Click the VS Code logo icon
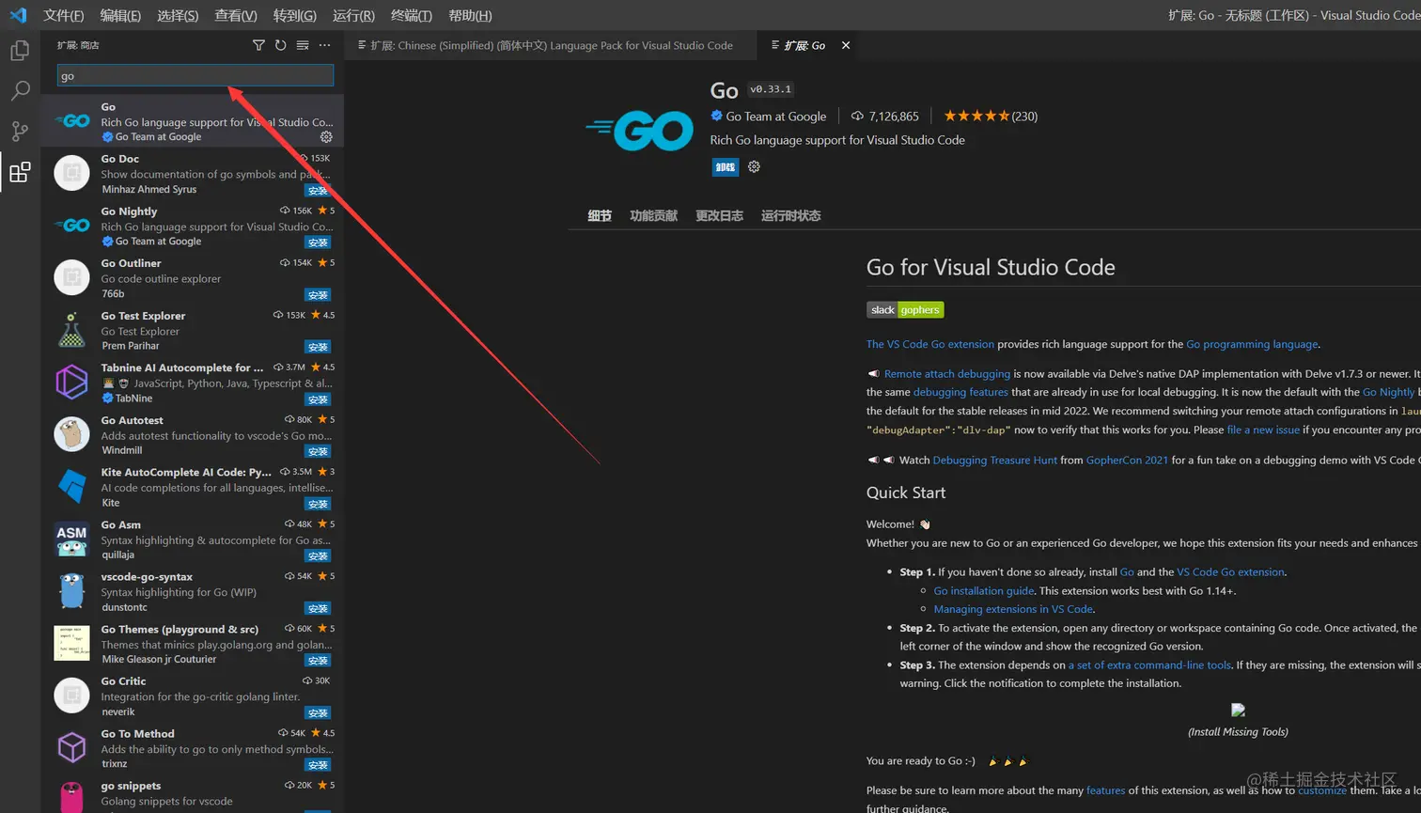 pos(18,15)
